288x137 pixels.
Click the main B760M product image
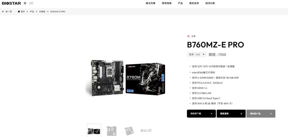tap(125, 78)
